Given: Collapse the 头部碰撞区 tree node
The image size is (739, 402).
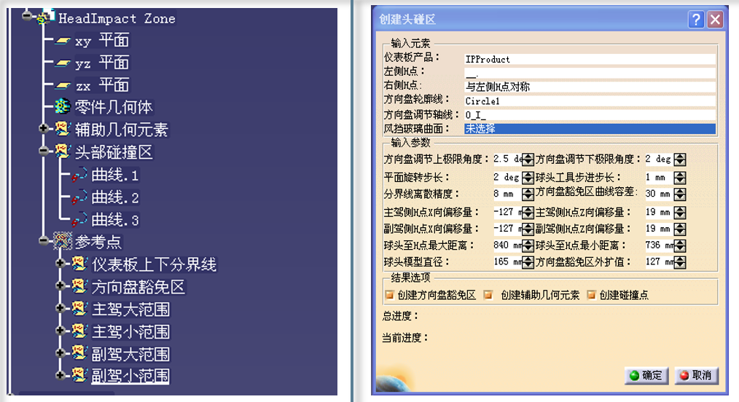Looking at the screenshot, I should click(43, 151).
